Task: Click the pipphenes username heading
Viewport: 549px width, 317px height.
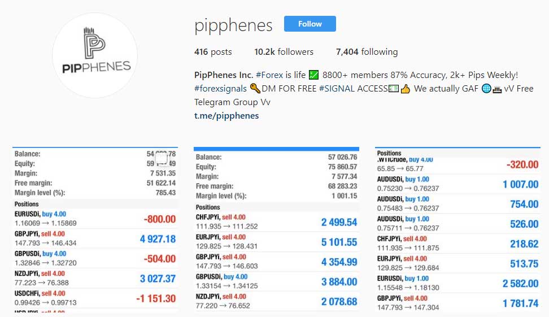Action: [233, 25]
